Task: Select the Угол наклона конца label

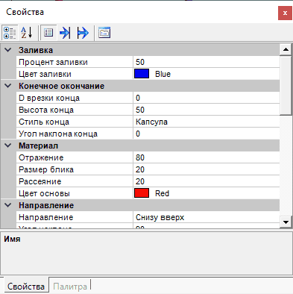Action: pos(58,134)
